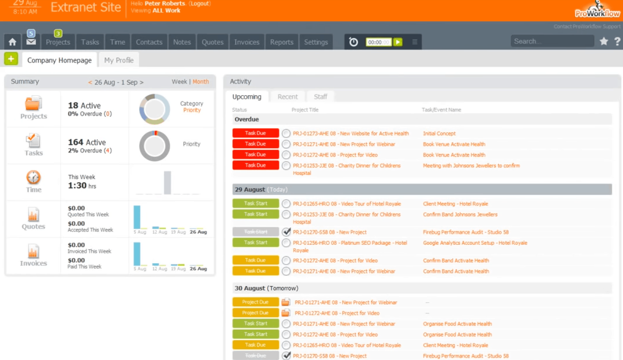Uncheck the Firebug Performance Audit task under 29 August

[286, 232]
